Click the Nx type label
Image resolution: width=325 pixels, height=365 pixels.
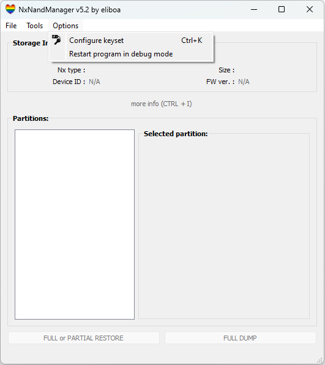71,70
